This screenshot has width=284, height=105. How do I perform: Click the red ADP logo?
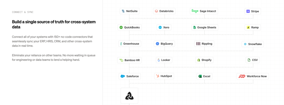(242, 76)
